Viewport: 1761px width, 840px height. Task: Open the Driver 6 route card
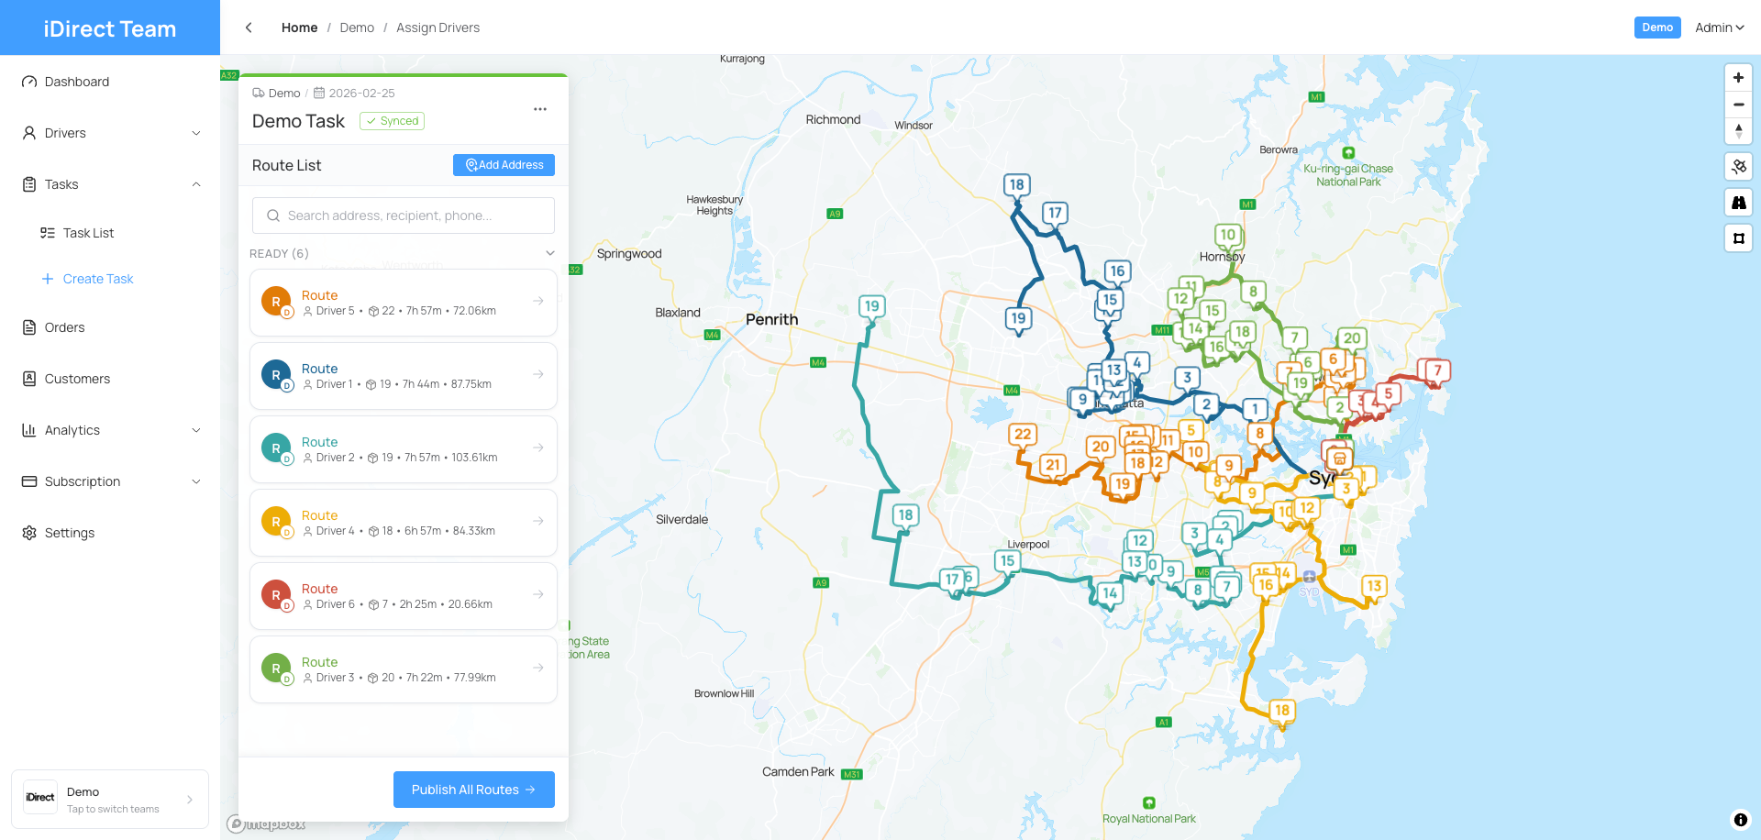point(404,596)
